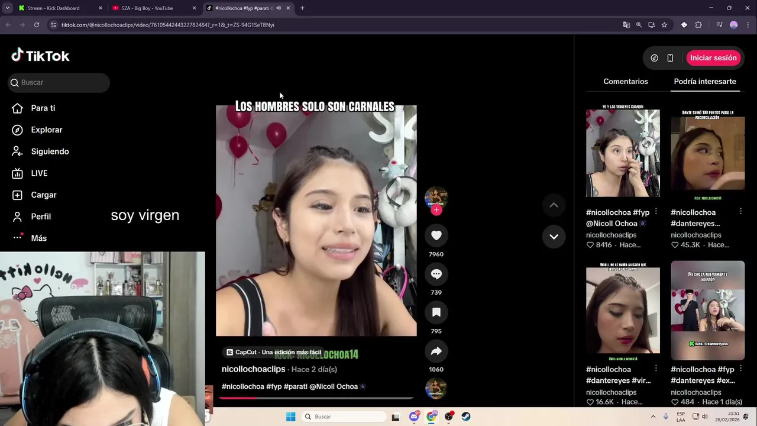The width and height of the screenshot is (757, 426).
Task: Open Discord from the taskbar
Action: [x=414, y=417]
